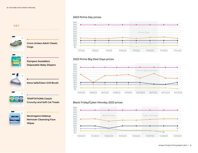Click the 7/13/23 date axis label
Image resolution: width=198 pixels, height=153 pixels.
tap(164, 51)
